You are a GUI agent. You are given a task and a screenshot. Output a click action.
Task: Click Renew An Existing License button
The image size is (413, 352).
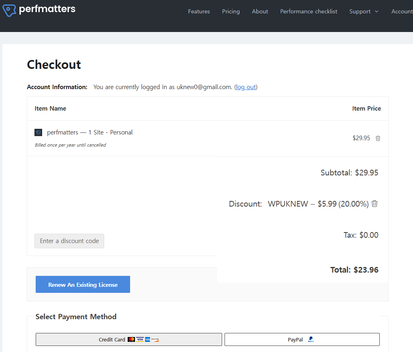(83, 284)
